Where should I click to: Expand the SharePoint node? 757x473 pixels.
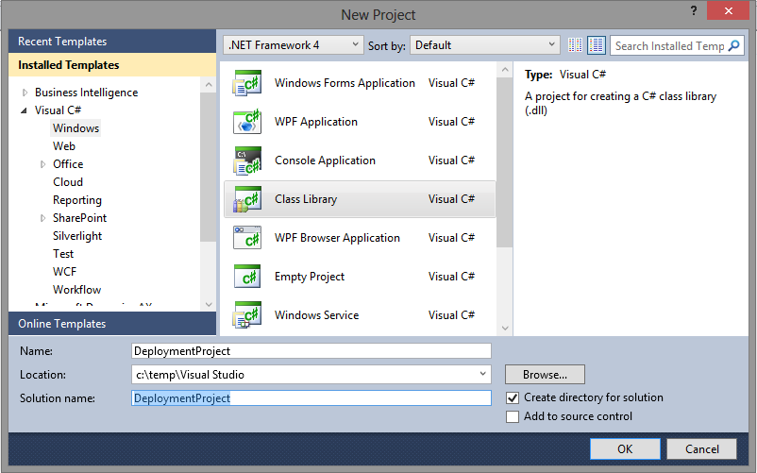tap(43, 218)
